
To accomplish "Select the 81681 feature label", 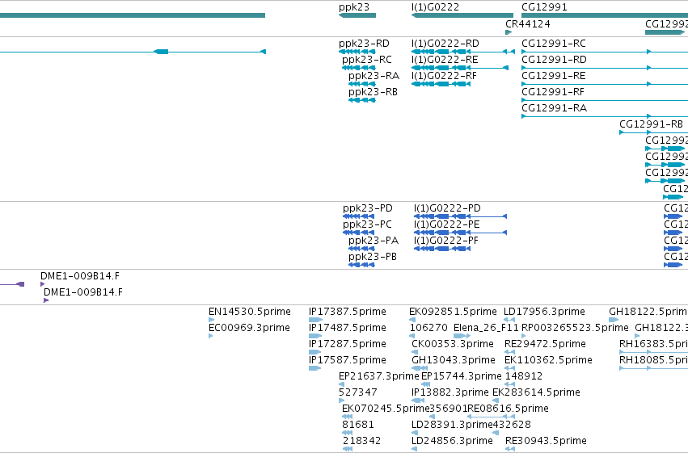I will pyautogui.click(x=358, y=425).
